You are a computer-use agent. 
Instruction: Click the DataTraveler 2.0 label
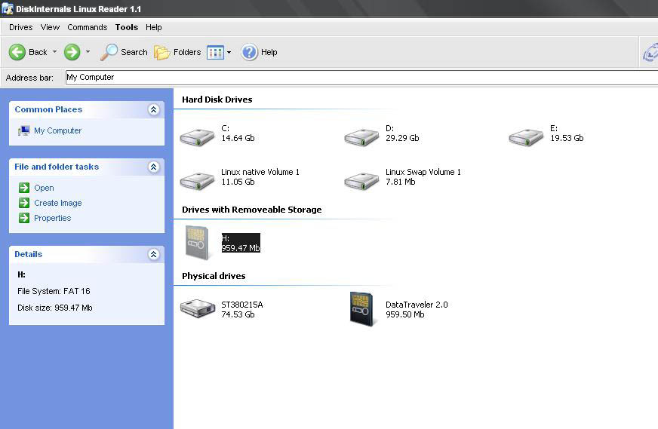tap(417, 305)
